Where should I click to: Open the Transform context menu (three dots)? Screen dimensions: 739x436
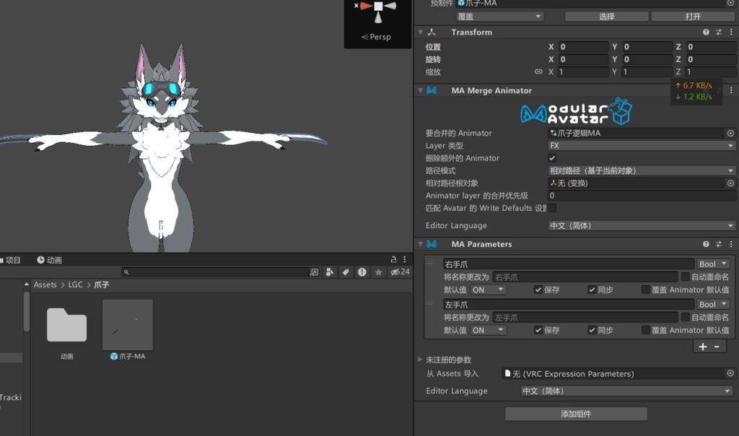pos(731,32)
